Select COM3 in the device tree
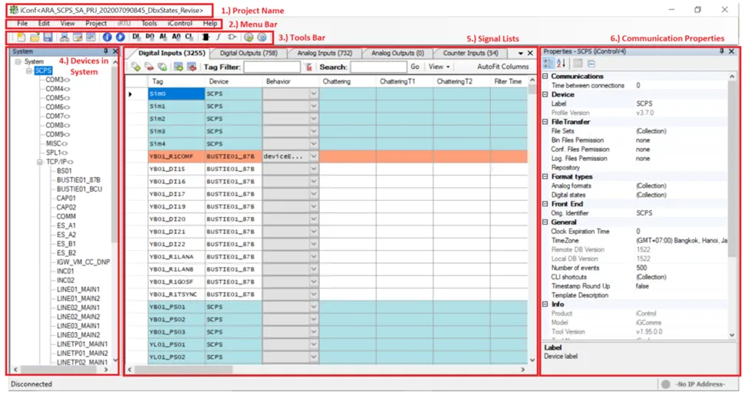Image resolution: width=748 pixels, height=395 pixels. (57, 80)
